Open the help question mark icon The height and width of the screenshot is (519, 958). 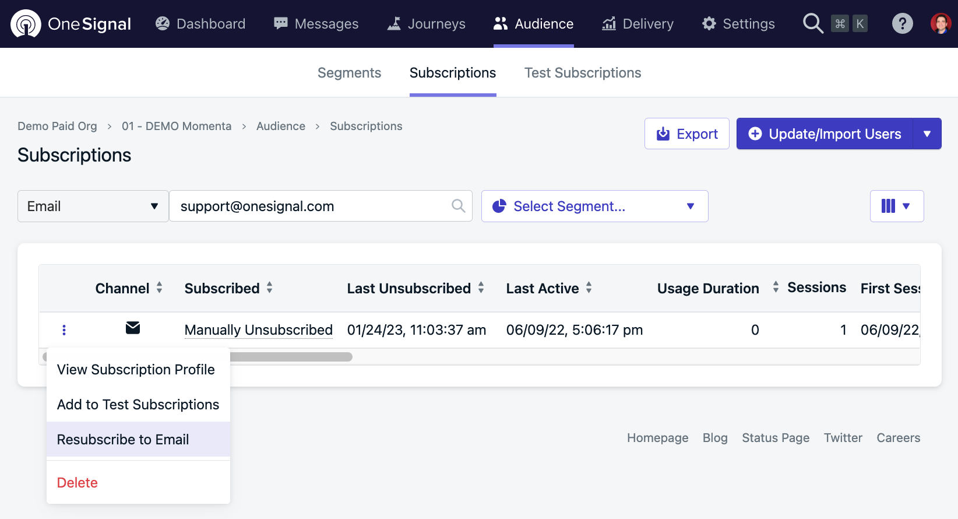pyautogui.click(x=902, y=23)
